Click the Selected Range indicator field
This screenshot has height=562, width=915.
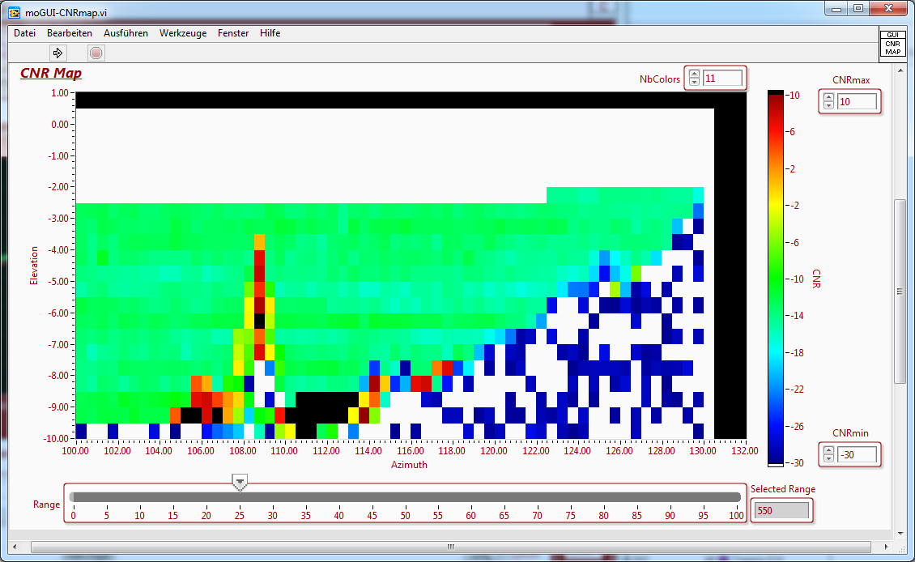click(781, 510)
